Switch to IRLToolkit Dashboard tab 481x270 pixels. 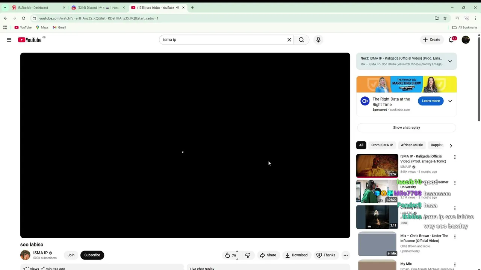pyautogui.click(x=39, y=7)
